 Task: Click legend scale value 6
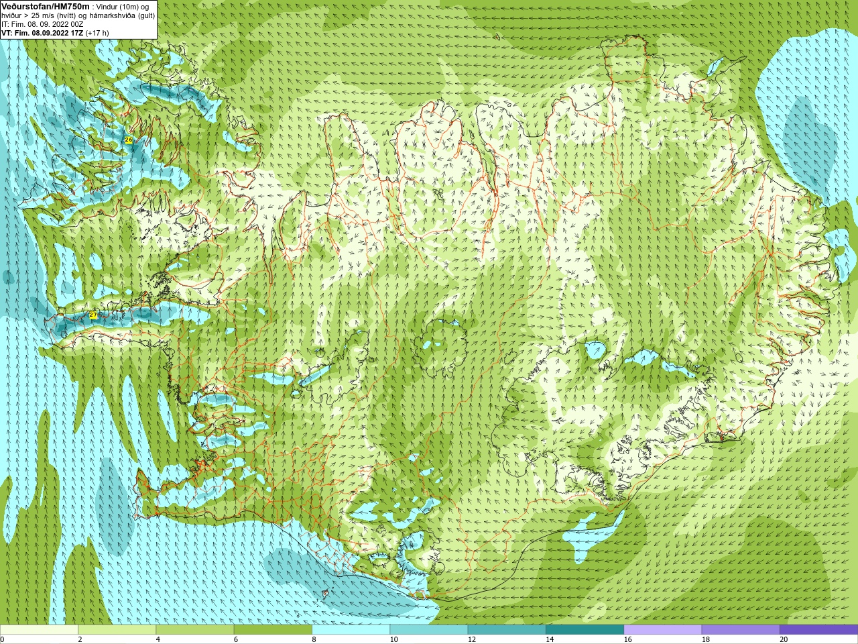236,639
